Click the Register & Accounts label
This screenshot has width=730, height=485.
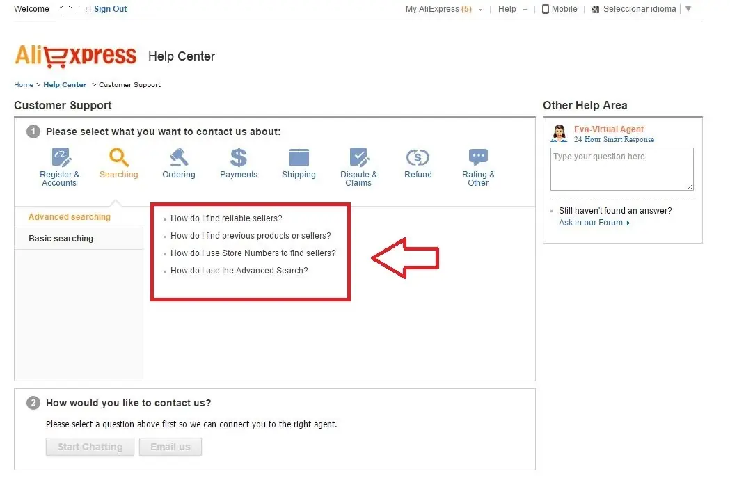[x=59, y=179]
